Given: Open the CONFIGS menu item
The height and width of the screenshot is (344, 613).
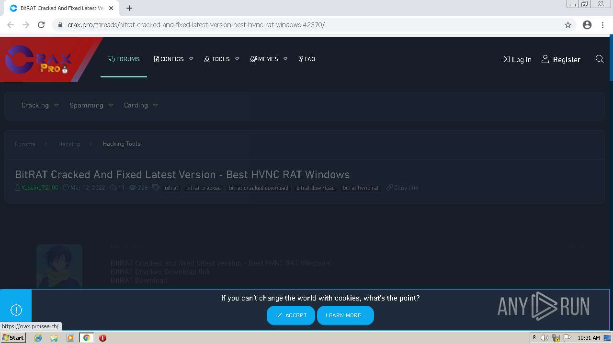Looking at the screenshot, I should point(169,59).
